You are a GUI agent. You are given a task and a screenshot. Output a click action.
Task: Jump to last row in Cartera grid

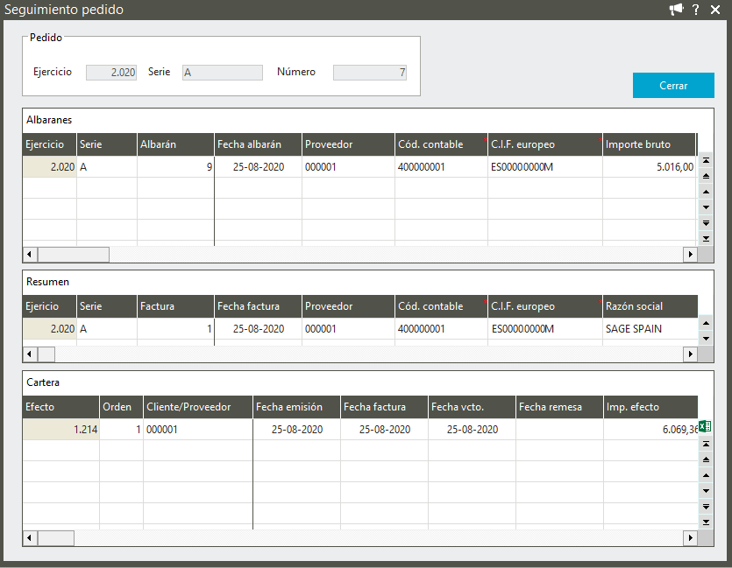click(x=706, y=522)
